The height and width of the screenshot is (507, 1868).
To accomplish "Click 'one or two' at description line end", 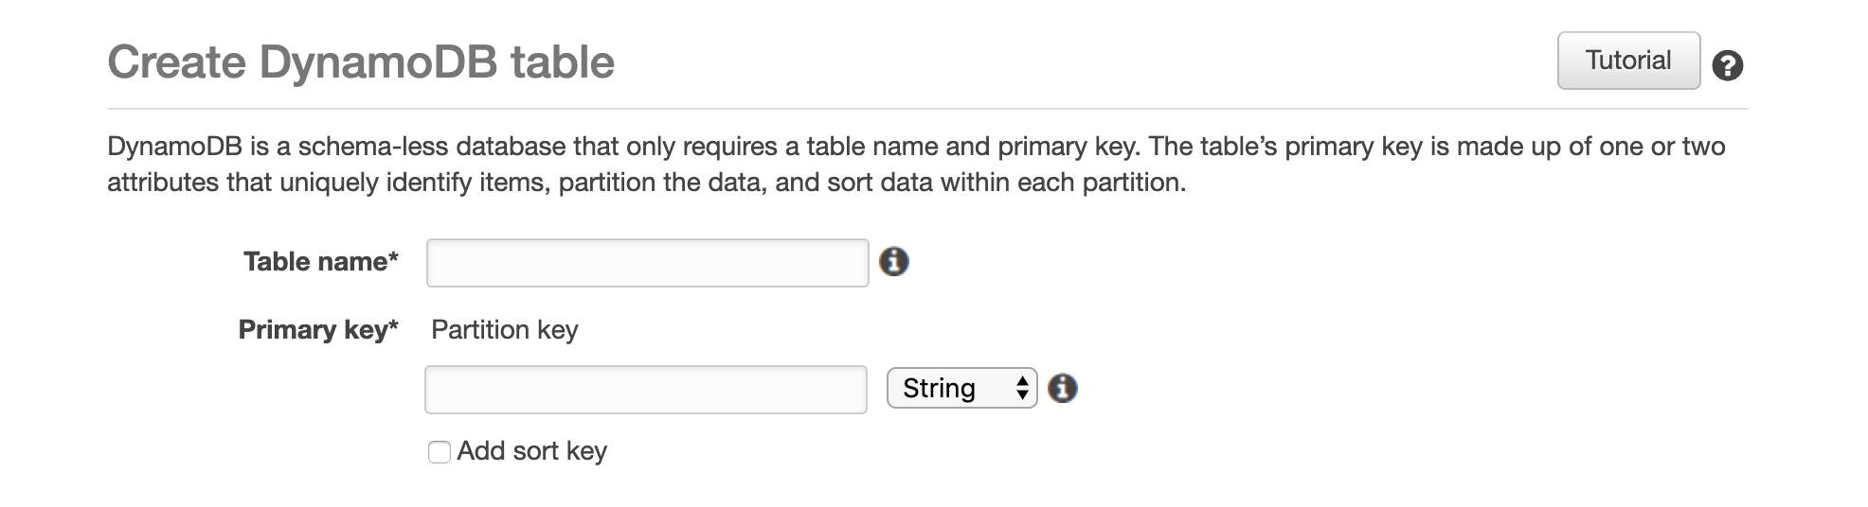I will tap(1665, 147).
